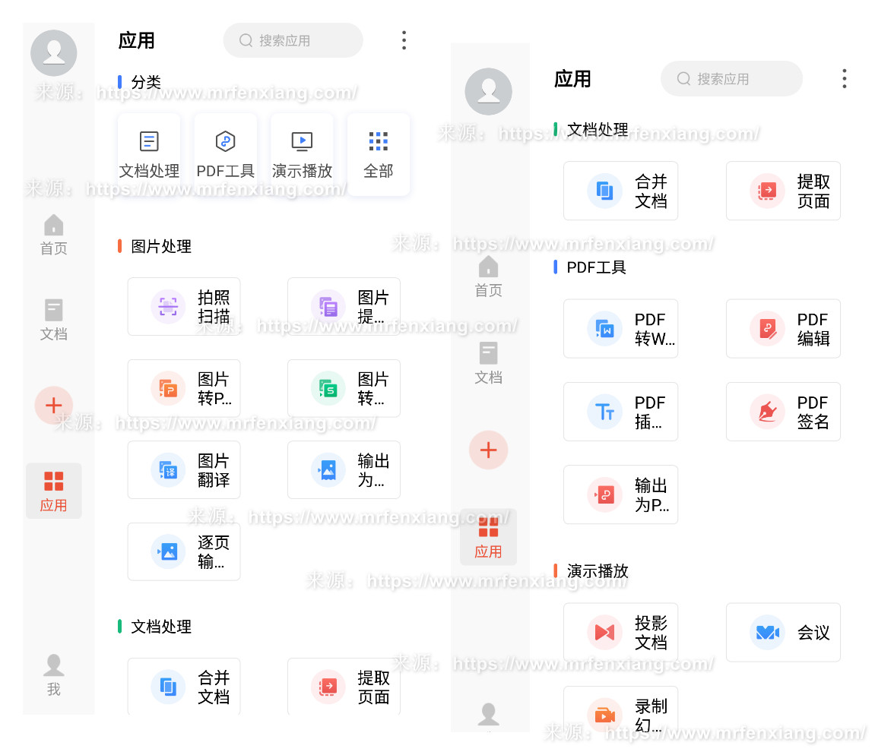Open the PDF插... text insert tool
Screen dimensions: 894x755
click(x=620, y=412)
